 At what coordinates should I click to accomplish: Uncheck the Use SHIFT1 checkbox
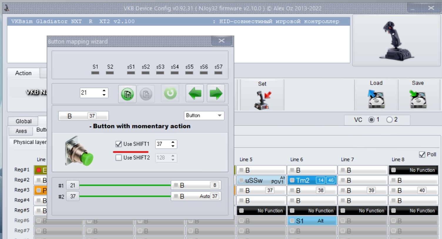pos(119,144)
